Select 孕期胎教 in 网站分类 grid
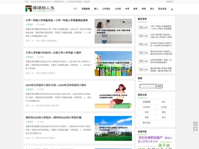The width and height of the screenshot is (199, 149). [x=146, y=102]
